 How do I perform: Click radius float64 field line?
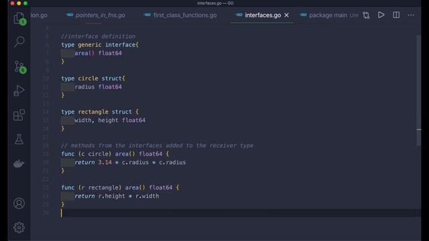pyautogui.click(x=99, y=87)
